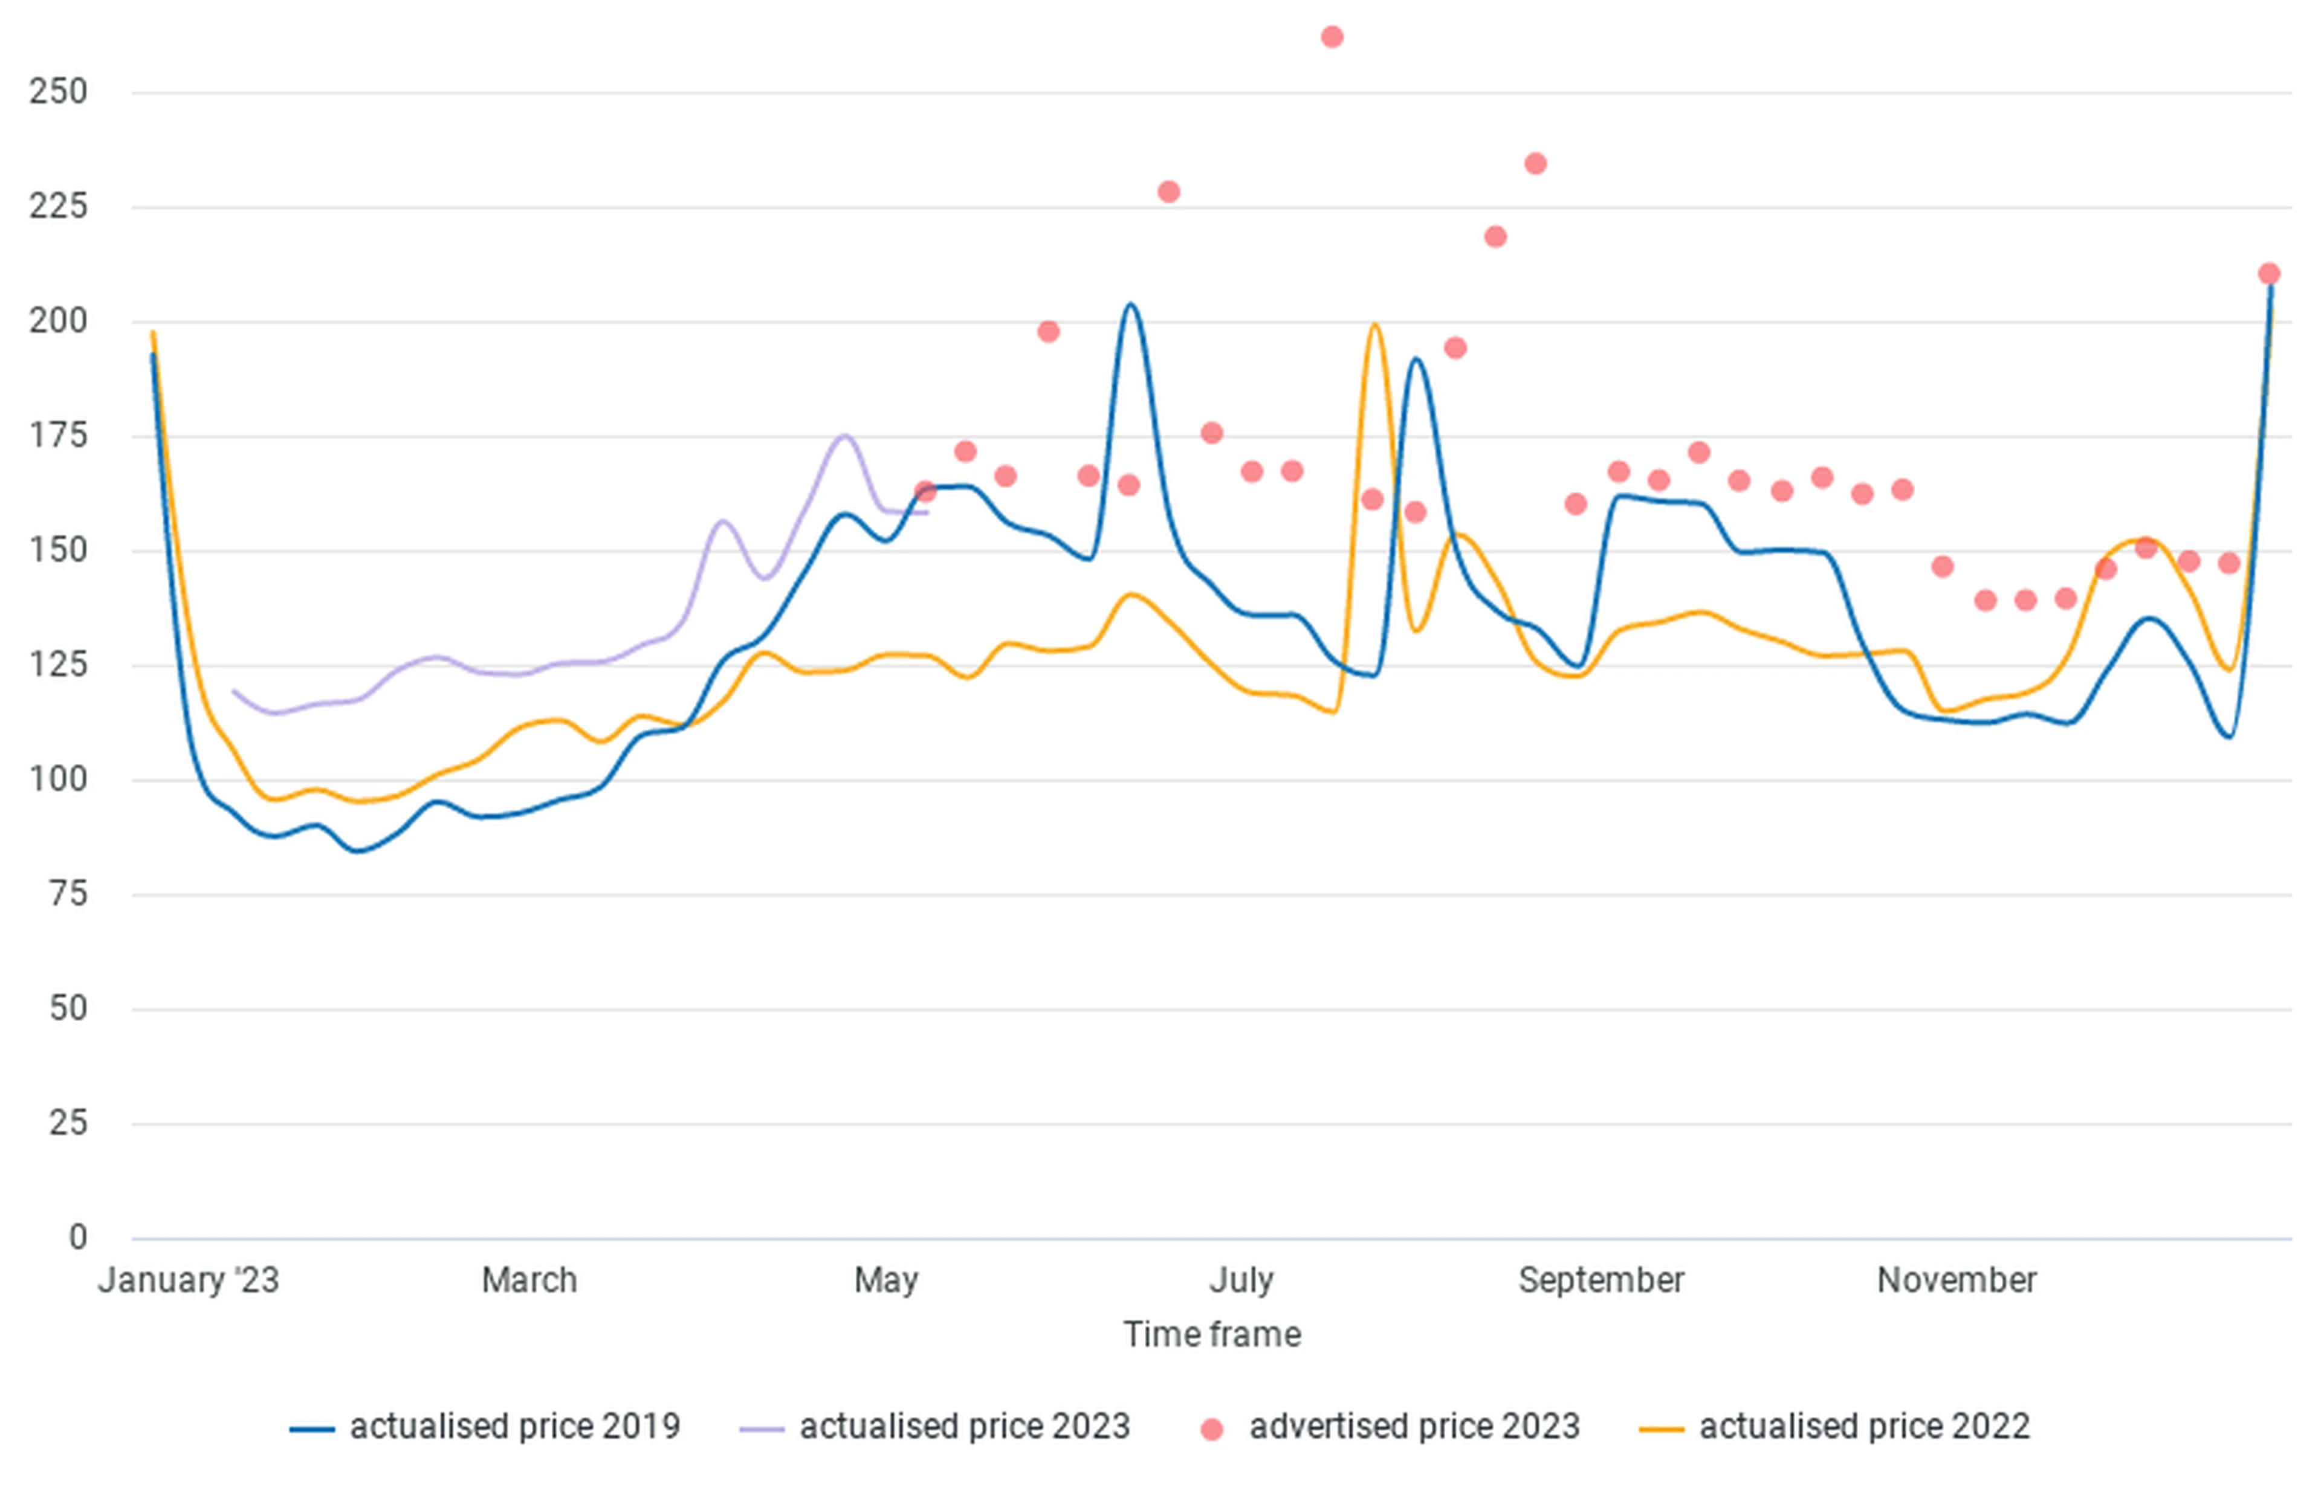Click the y-axis label 100
2321x1507 pixels.
pyautogui.click(x=59, y=780)
